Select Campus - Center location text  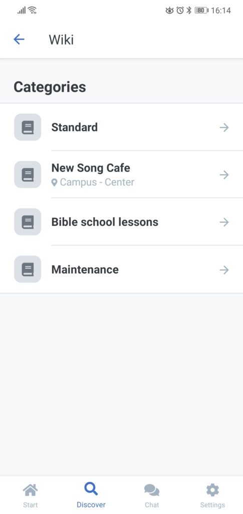[x=97, y=182]
